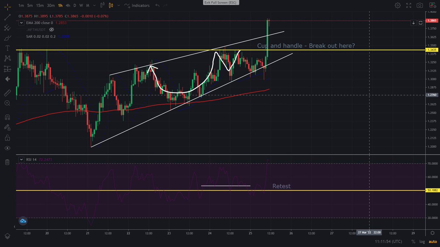Image resolution: width=440 pixels, height=247 pixels.
Task: Switch to the 30m timeframe
Action: pyautogui.click(x=51, y=5)
